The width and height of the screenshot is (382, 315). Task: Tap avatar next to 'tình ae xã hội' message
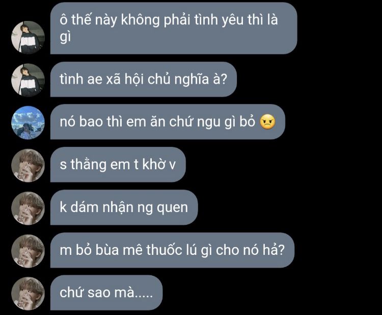(28, 80)
